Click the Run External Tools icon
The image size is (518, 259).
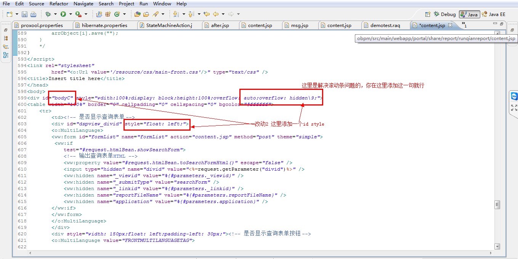pyautogui.click(x=78, y=14)
